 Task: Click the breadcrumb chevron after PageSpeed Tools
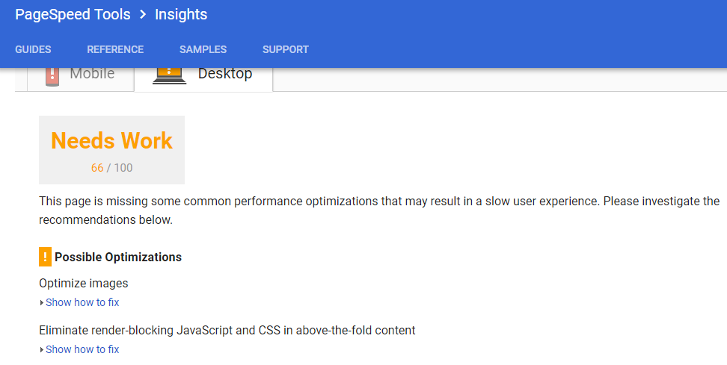(143, 14)
